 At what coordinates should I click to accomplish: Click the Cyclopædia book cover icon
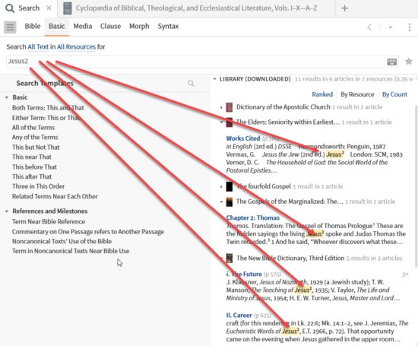point(68,8)
